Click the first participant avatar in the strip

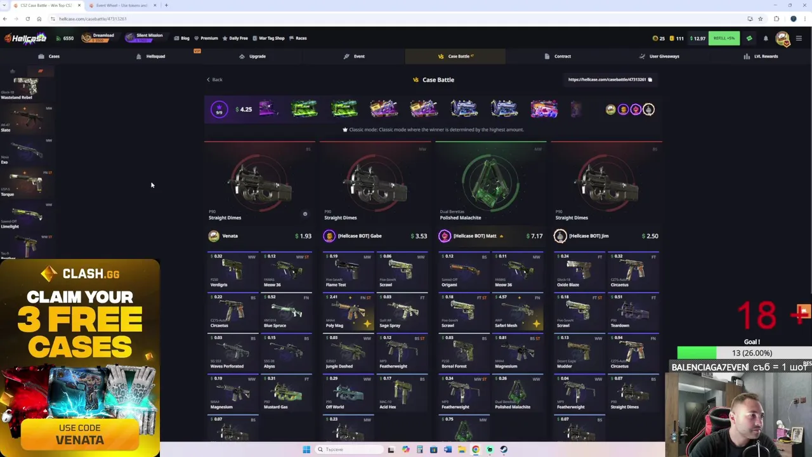coord(610,110)
